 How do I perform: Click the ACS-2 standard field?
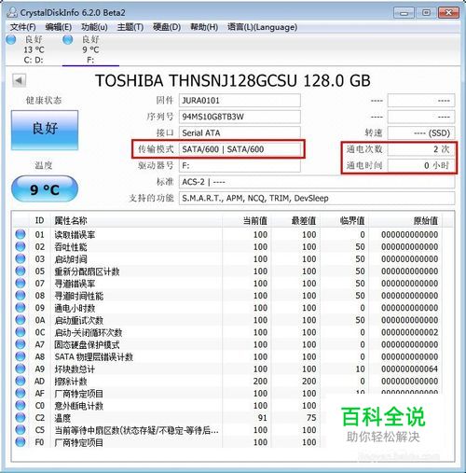317,182
